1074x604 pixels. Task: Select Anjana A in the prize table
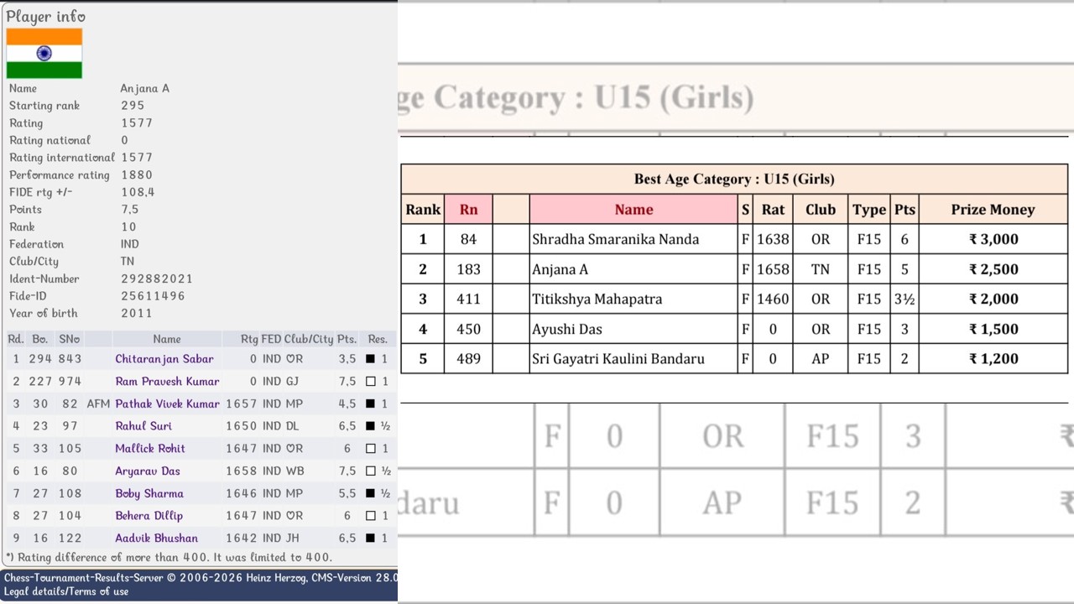point(560,269)
